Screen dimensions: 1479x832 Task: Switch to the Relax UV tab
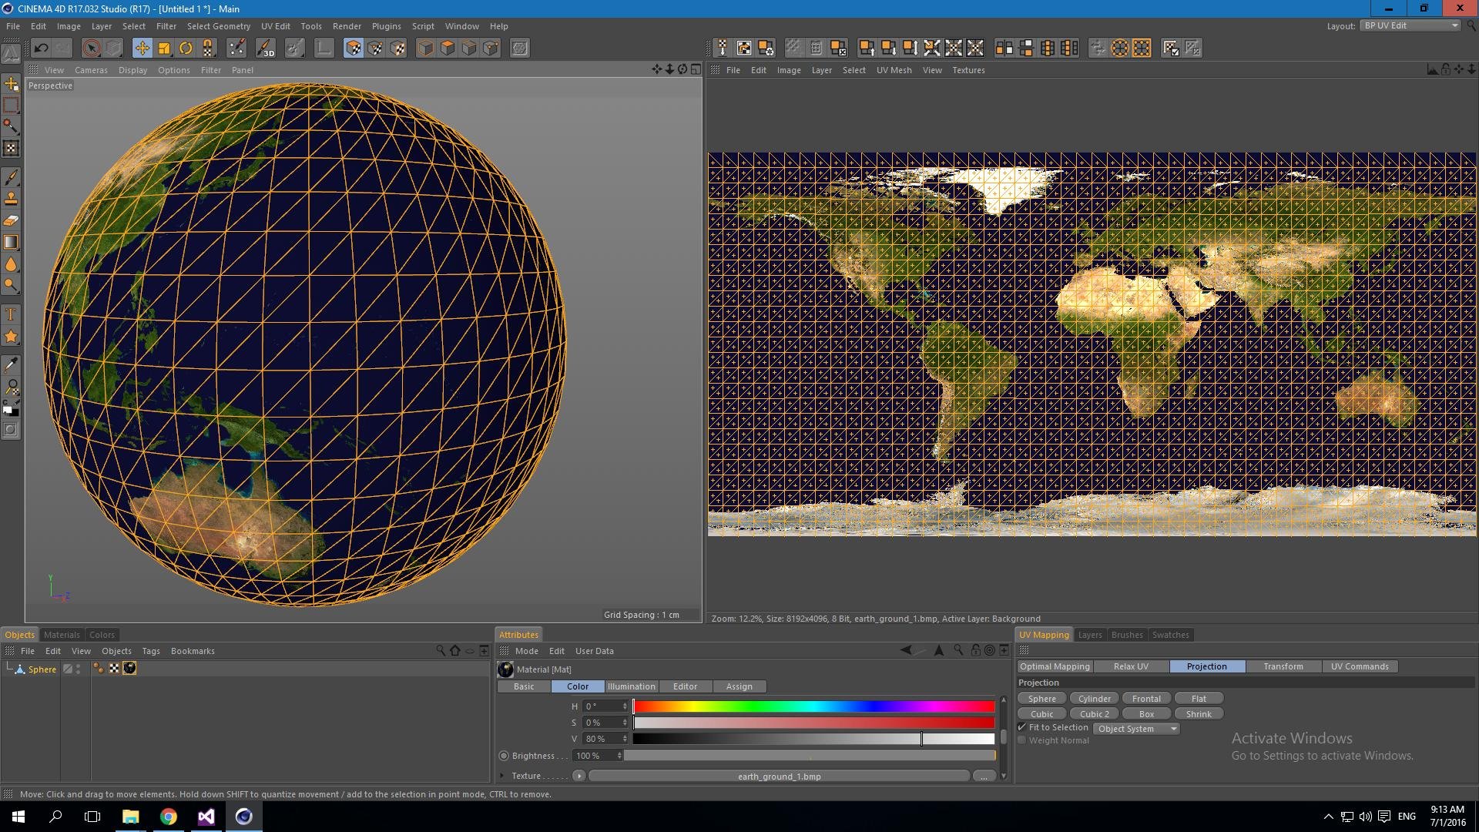click(1130, 667)
